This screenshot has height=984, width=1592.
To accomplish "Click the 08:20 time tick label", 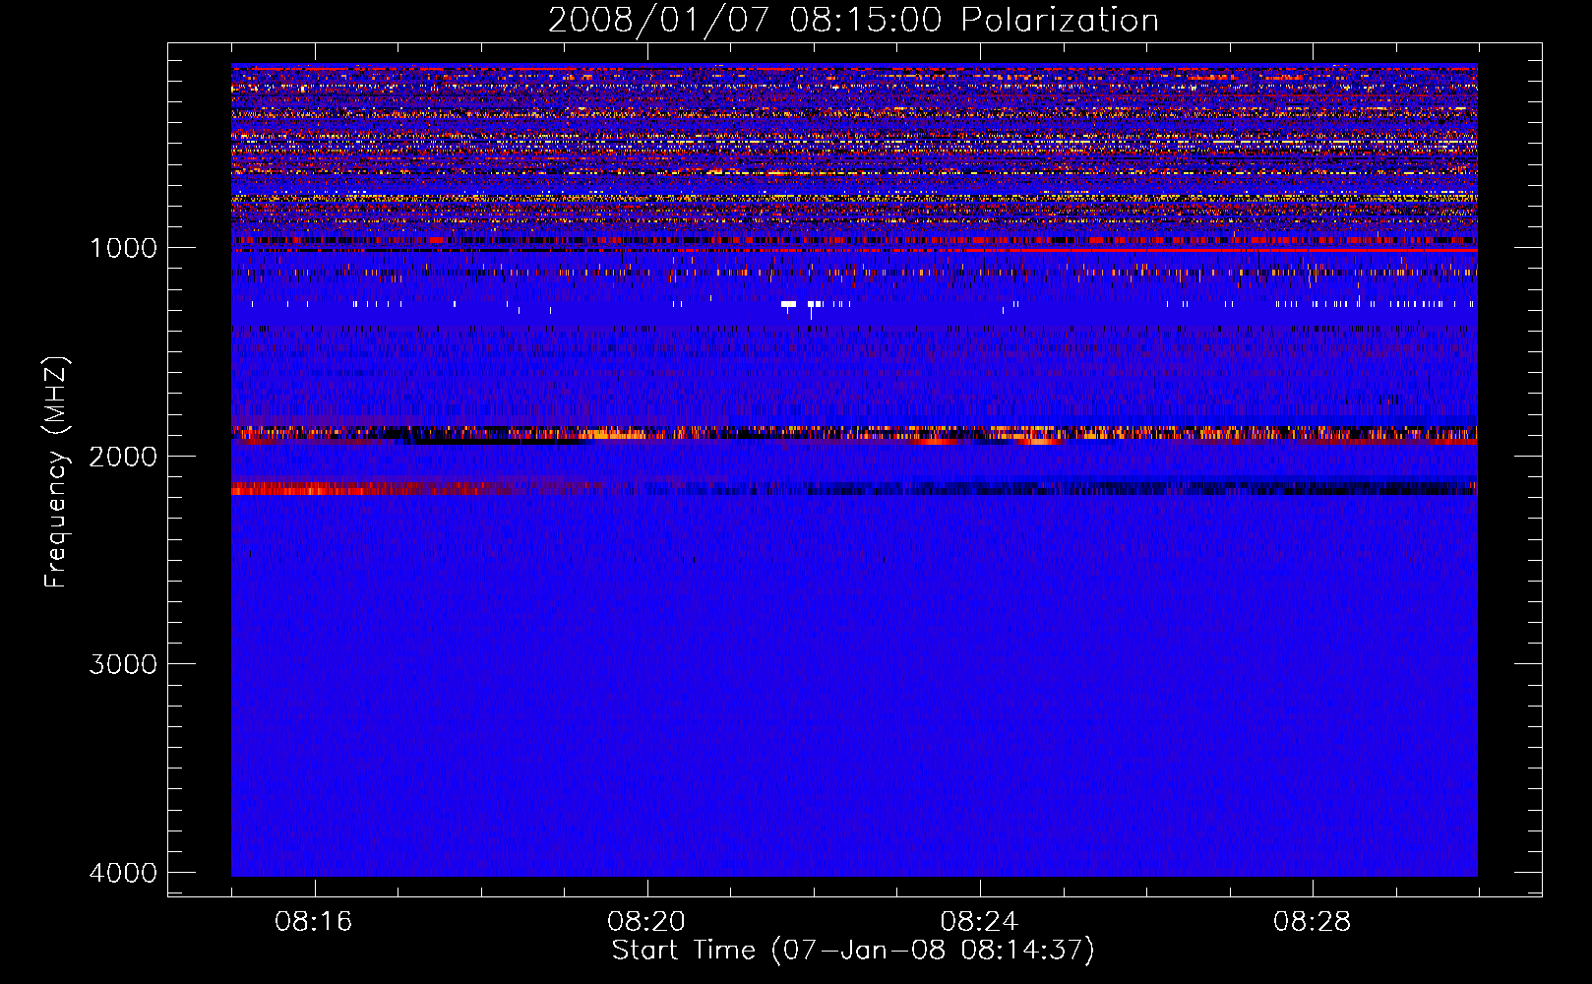I will tap(646, 922).
